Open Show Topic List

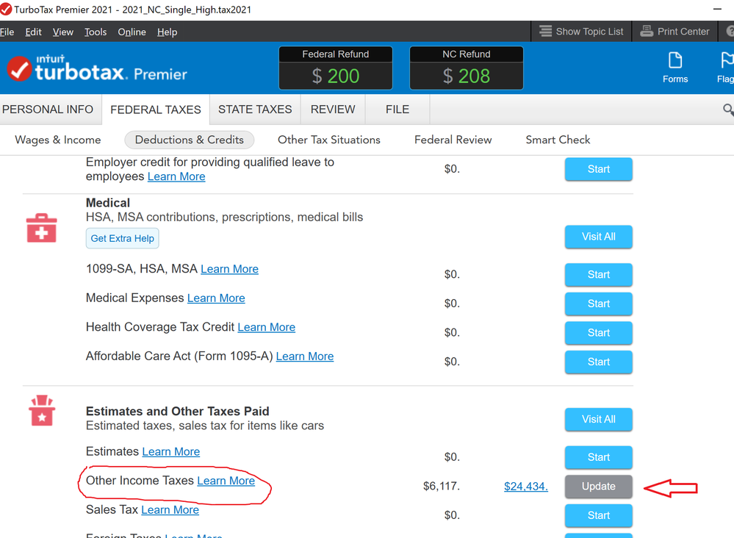[581, 32]
